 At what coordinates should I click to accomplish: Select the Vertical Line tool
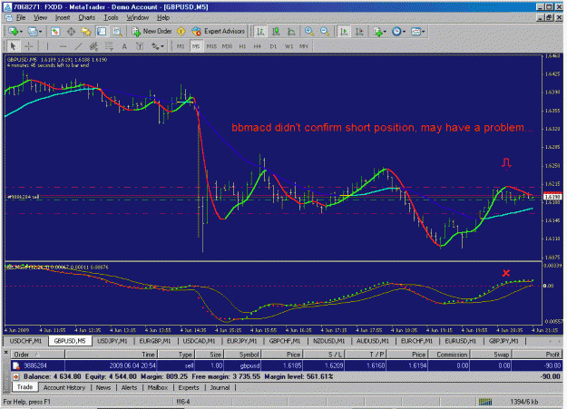[x=47, y=46]
